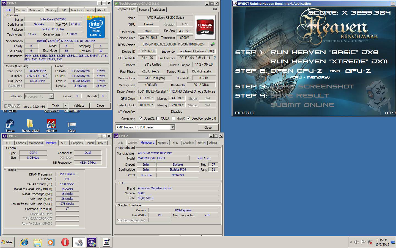Click Close button in GPU-Z

(x=208, y=128)
